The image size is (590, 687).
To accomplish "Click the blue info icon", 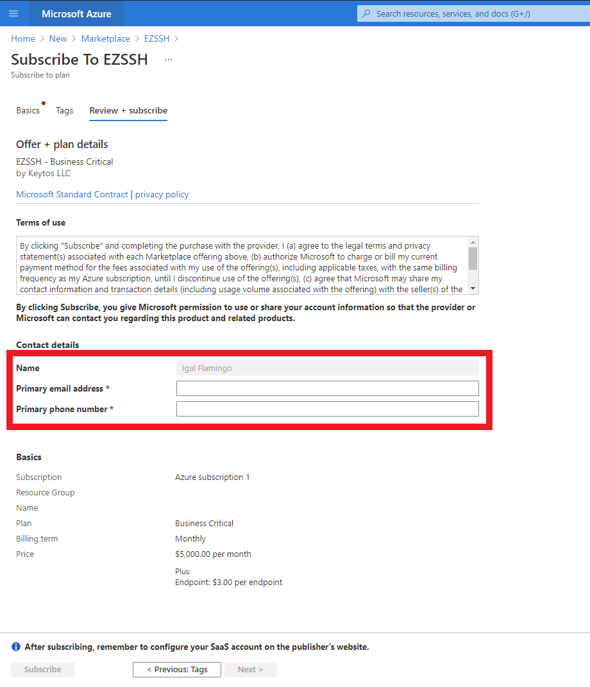I will click(x=16, y=647).
